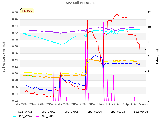The width and height of the screenshot is (161, 121).
Task: Click the chart title SP2 Soil Moisture
Action: pos(80,3)
